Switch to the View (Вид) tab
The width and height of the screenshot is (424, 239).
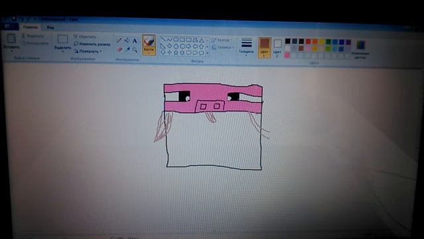click(x=50, y=27)
